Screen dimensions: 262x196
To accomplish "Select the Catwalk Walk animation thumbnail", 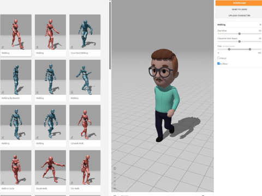I will (85, 122).
